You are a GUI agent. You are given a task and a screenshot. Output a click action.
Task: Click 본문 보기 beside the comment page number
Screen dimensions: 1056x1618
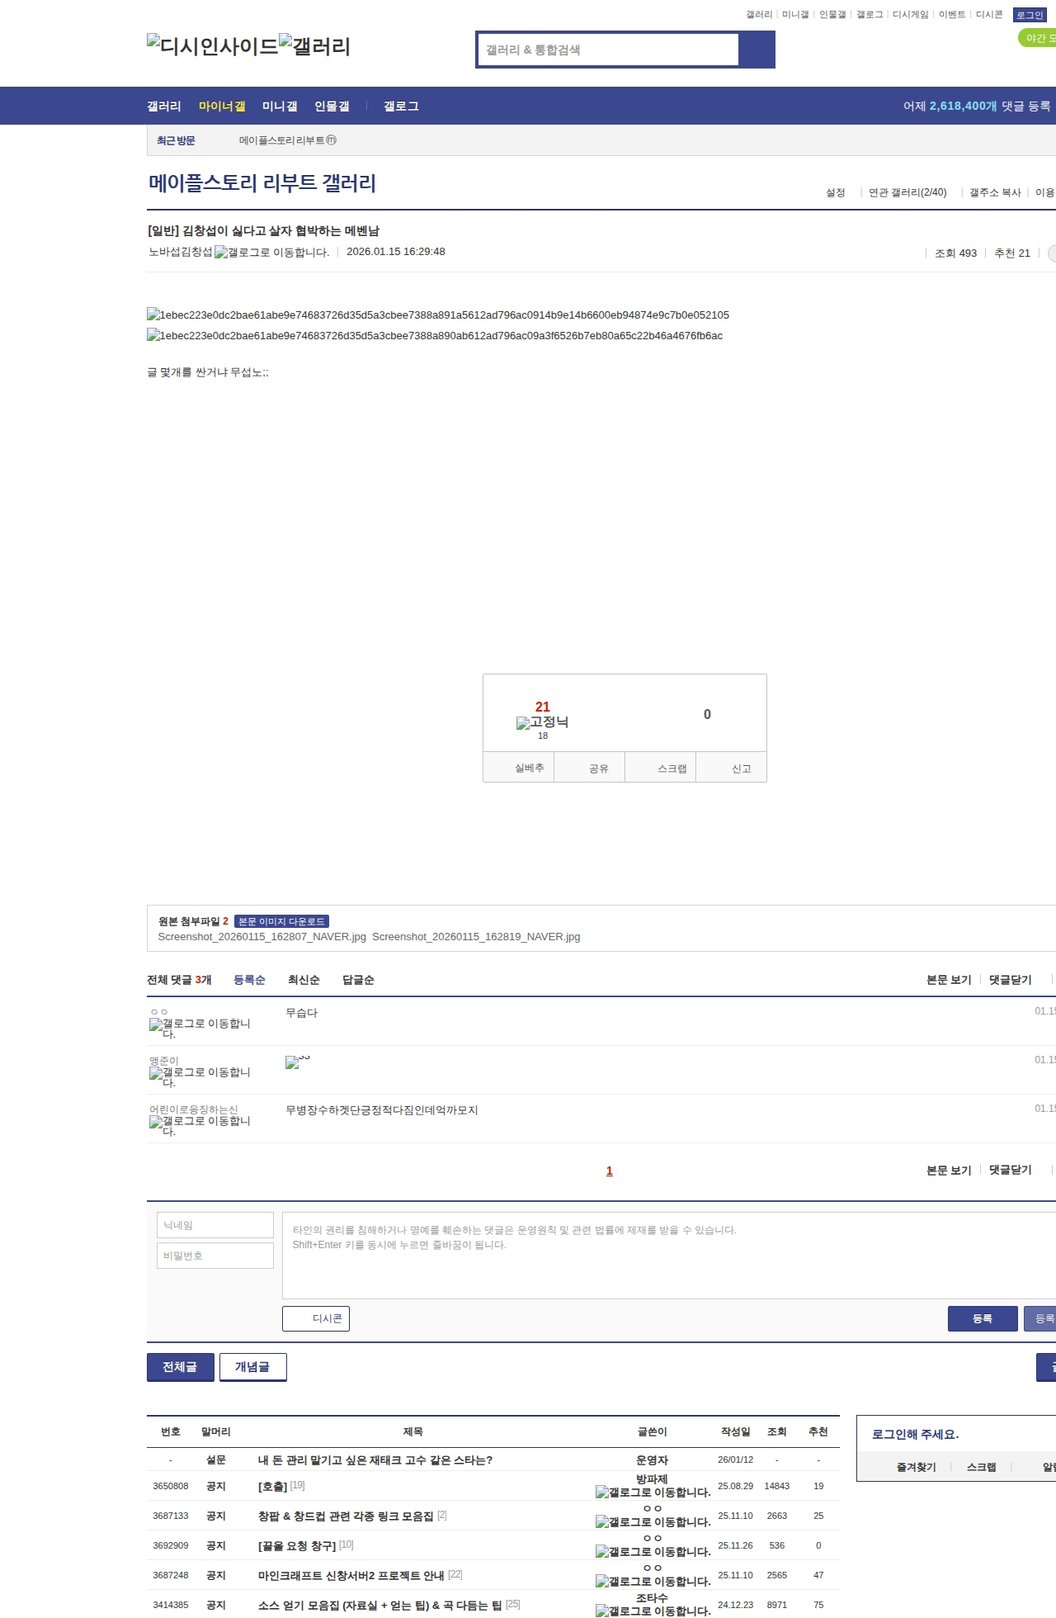949,1170
